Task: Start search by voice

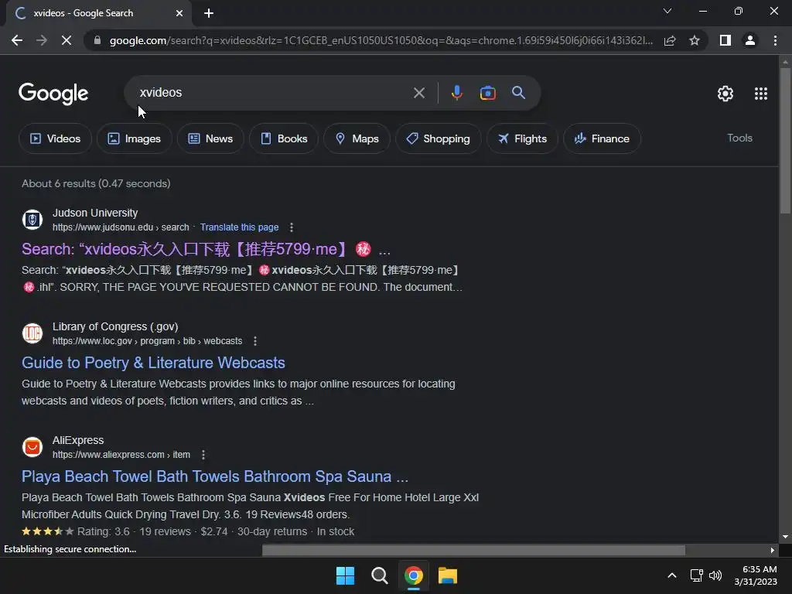Action: tap(456, 93)
